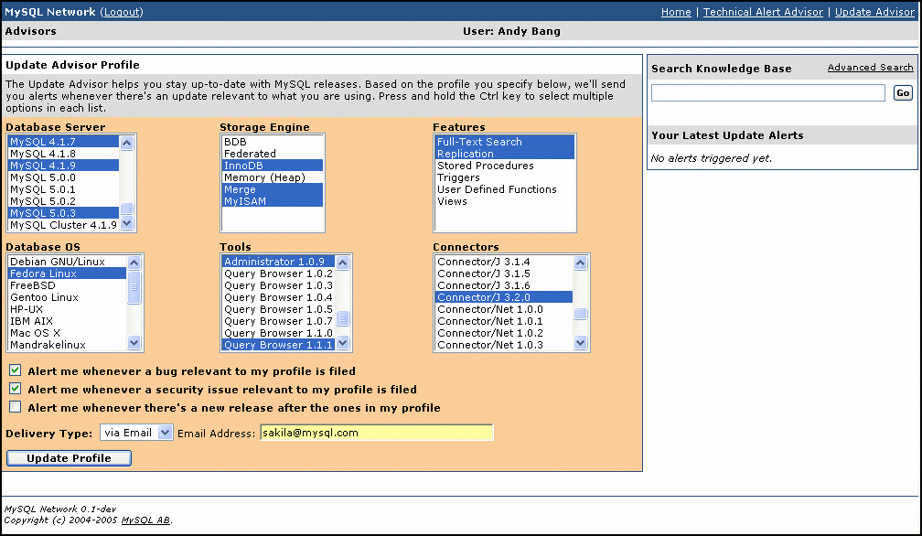
Task: Enable new release alert checkbox
Action: 16,407
